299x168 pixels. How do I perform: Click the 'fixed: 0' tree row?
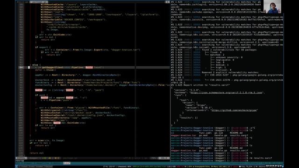(x=216, y=52)
